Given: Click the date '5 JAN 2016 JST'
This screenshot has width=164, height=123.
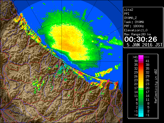Looking at the screenshot, I should [145, 45].
